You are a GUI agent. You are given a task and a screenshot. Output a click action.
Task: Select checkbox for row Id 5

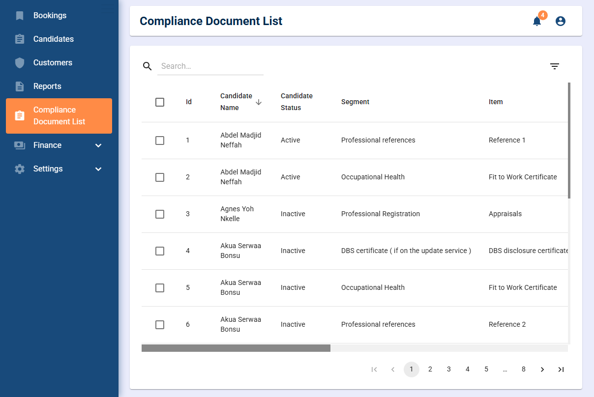tap(160, 288)
